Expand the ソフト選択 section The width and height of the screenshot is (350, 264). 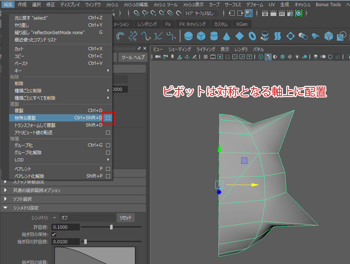(73, 199)
